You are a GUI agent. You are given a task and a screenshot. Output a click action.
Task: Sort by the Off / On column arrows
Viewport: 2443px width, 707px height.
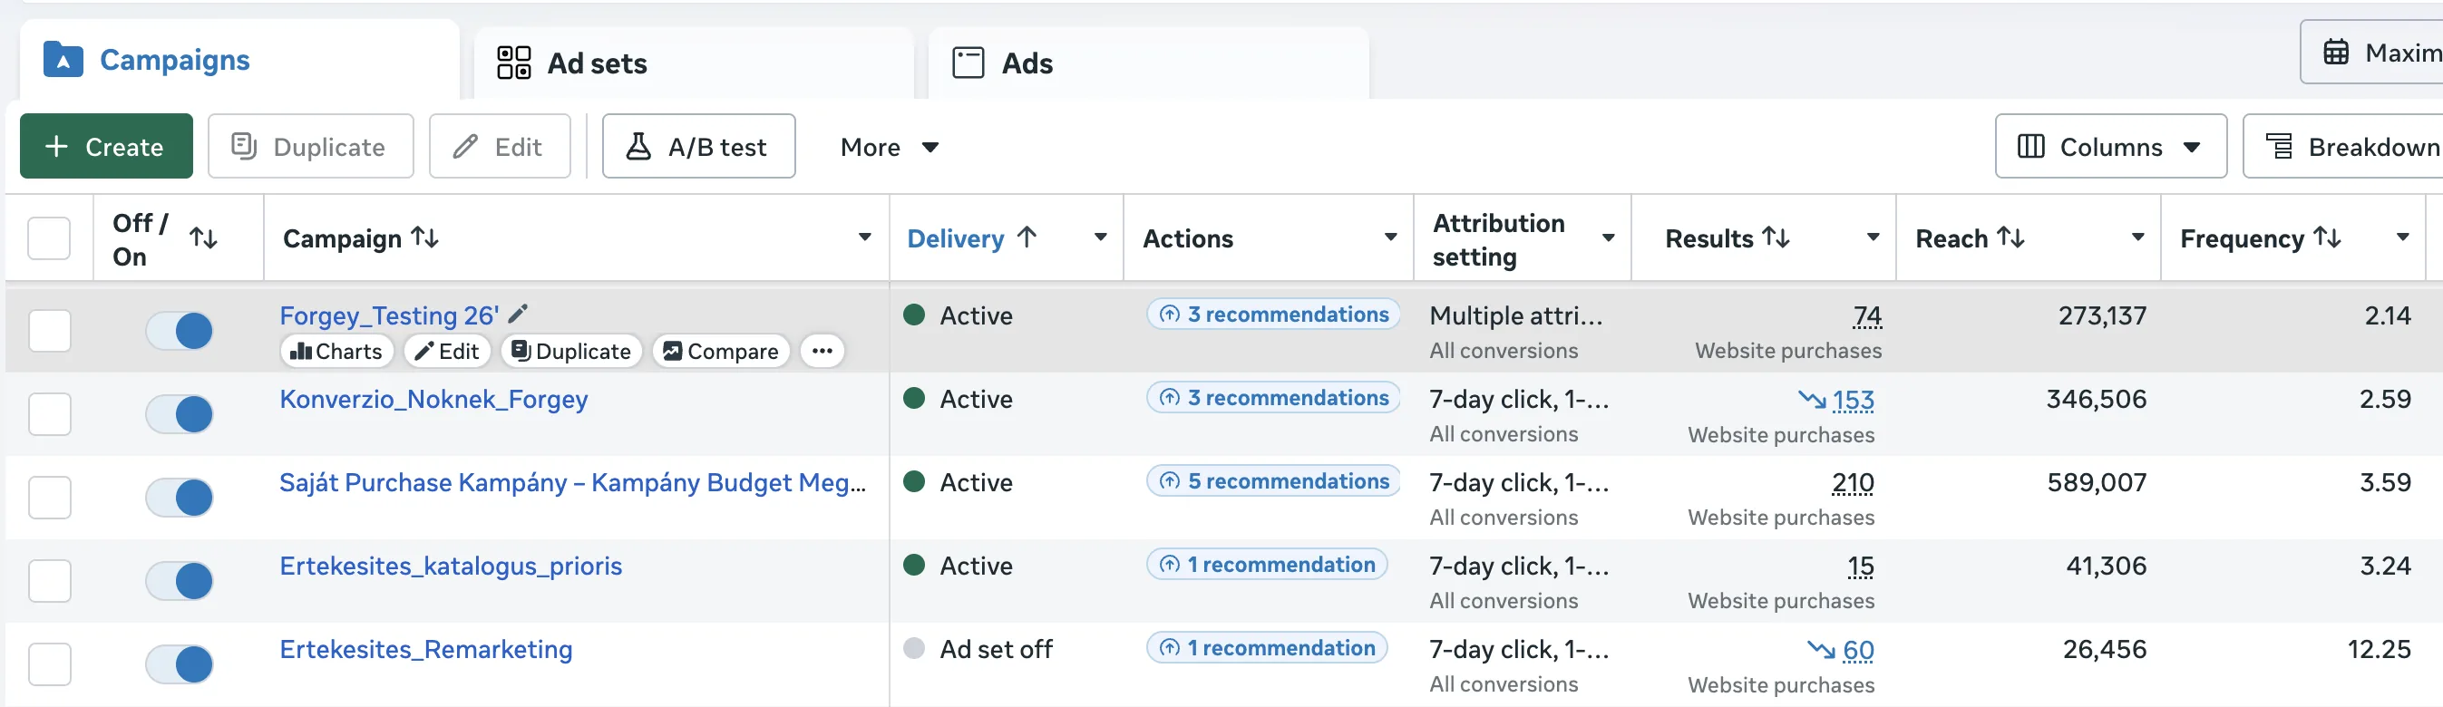(x=203, y=237)
